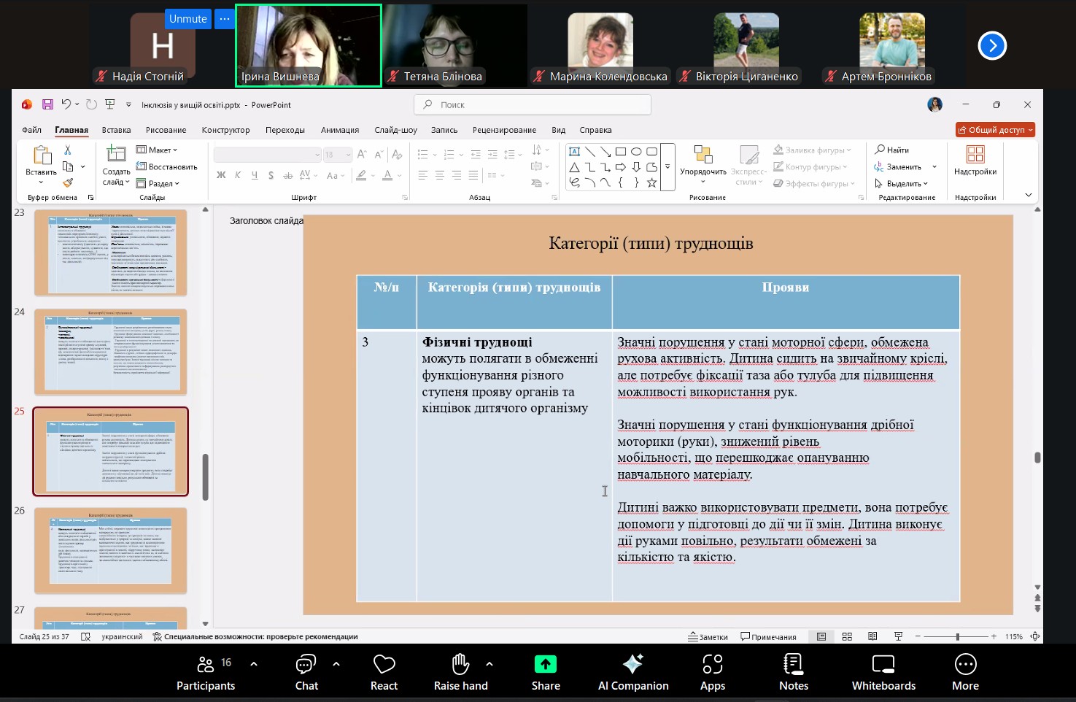1076x702 pixels.
Task: Open the AI Companion panel
Action: click(x=632, y=664)
